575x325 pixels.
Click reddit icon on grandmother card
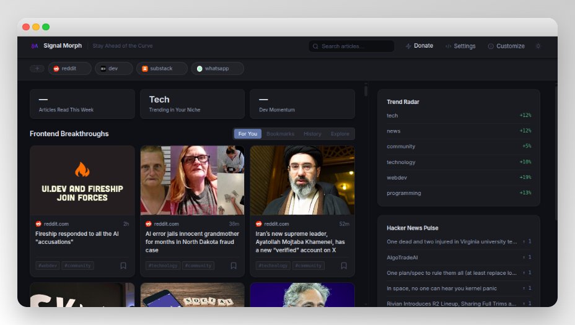(x=149, y=224)
